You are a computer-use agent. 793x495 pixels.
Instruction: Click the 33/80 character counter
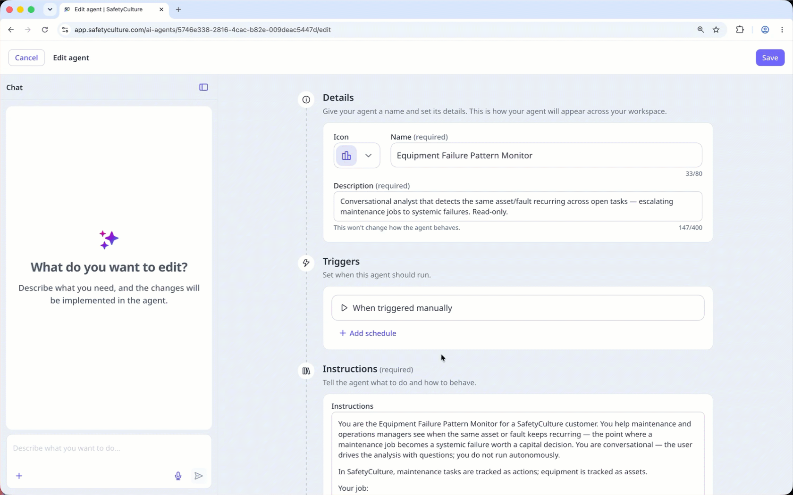point(694,174)
